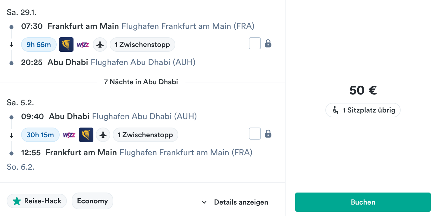The image size is (438, 216).
Task: Click the Wizz Air logo on outbound flight
Action: pyautogui.click(x=83, y=45)
